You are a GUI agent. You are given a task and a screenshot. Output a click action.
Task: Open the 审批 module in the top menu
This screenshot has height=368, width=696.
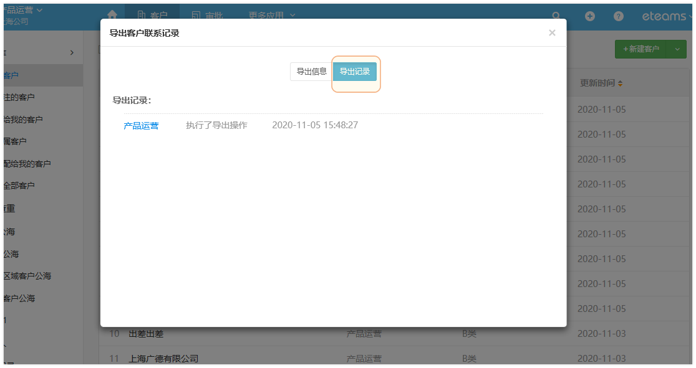pos(207,16)
